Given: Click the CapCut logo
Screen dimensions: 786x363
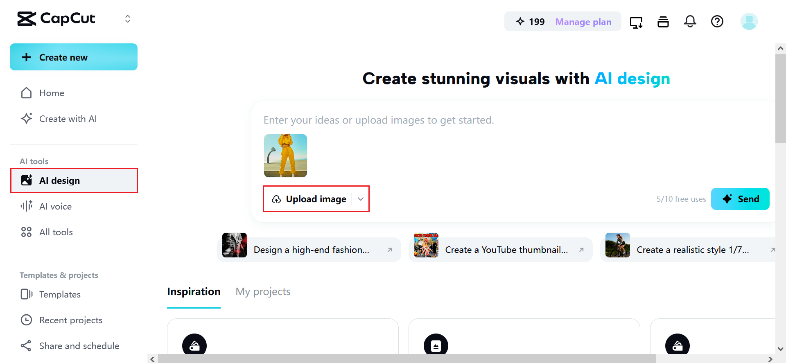Looking at the screenshot, I should [56, 19].
